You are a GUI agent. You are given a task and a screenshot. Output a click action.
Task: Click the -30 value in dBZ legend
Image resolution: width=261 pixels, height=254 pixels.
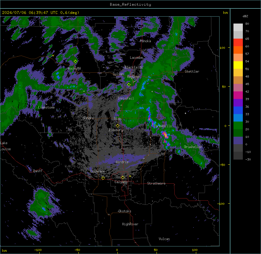(x=248, y=160)
